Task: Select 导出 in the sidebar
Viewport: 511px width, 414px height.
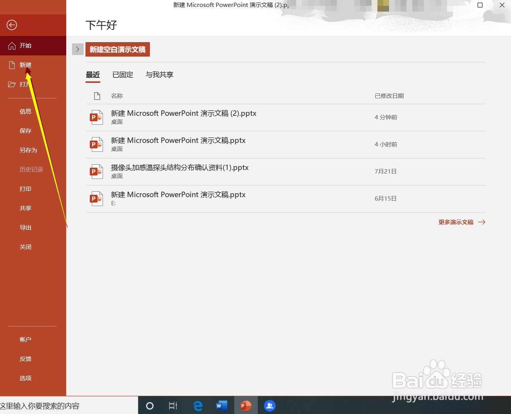Action: point(26,228)
